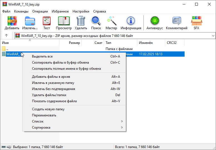Click the archive icon in the address bar
The width and height of the screenshot is (216, 150).
tap(18, 36)
